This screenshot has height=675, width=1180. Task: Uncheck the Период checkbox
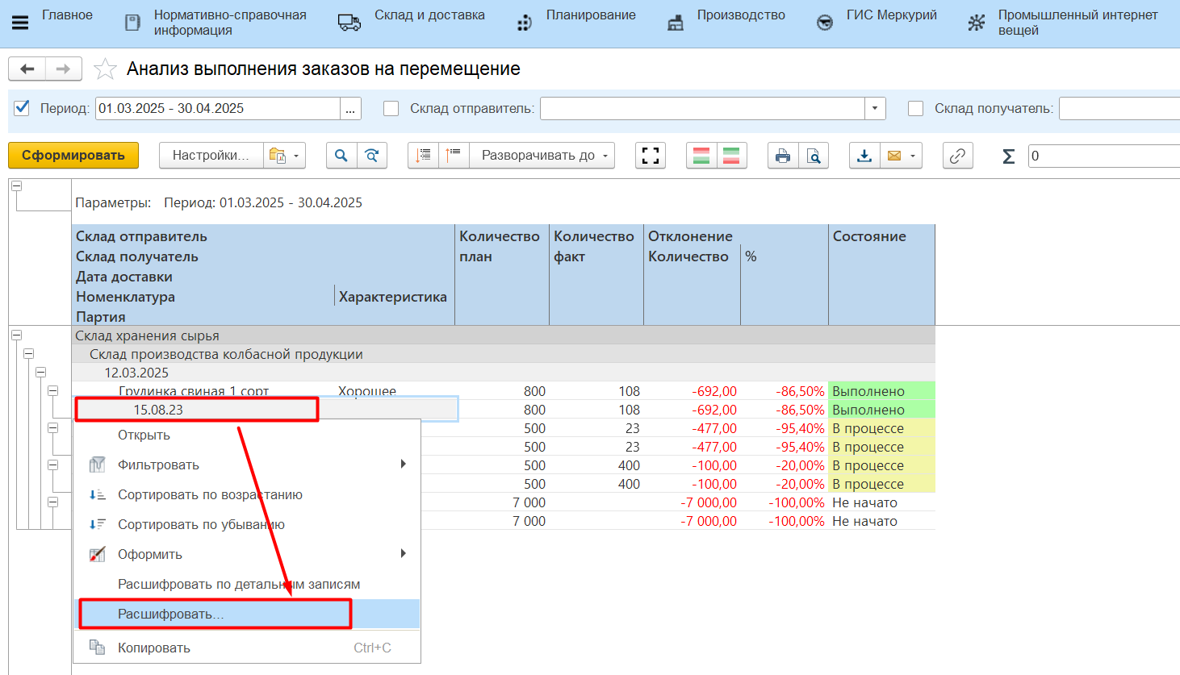[23, 108]
